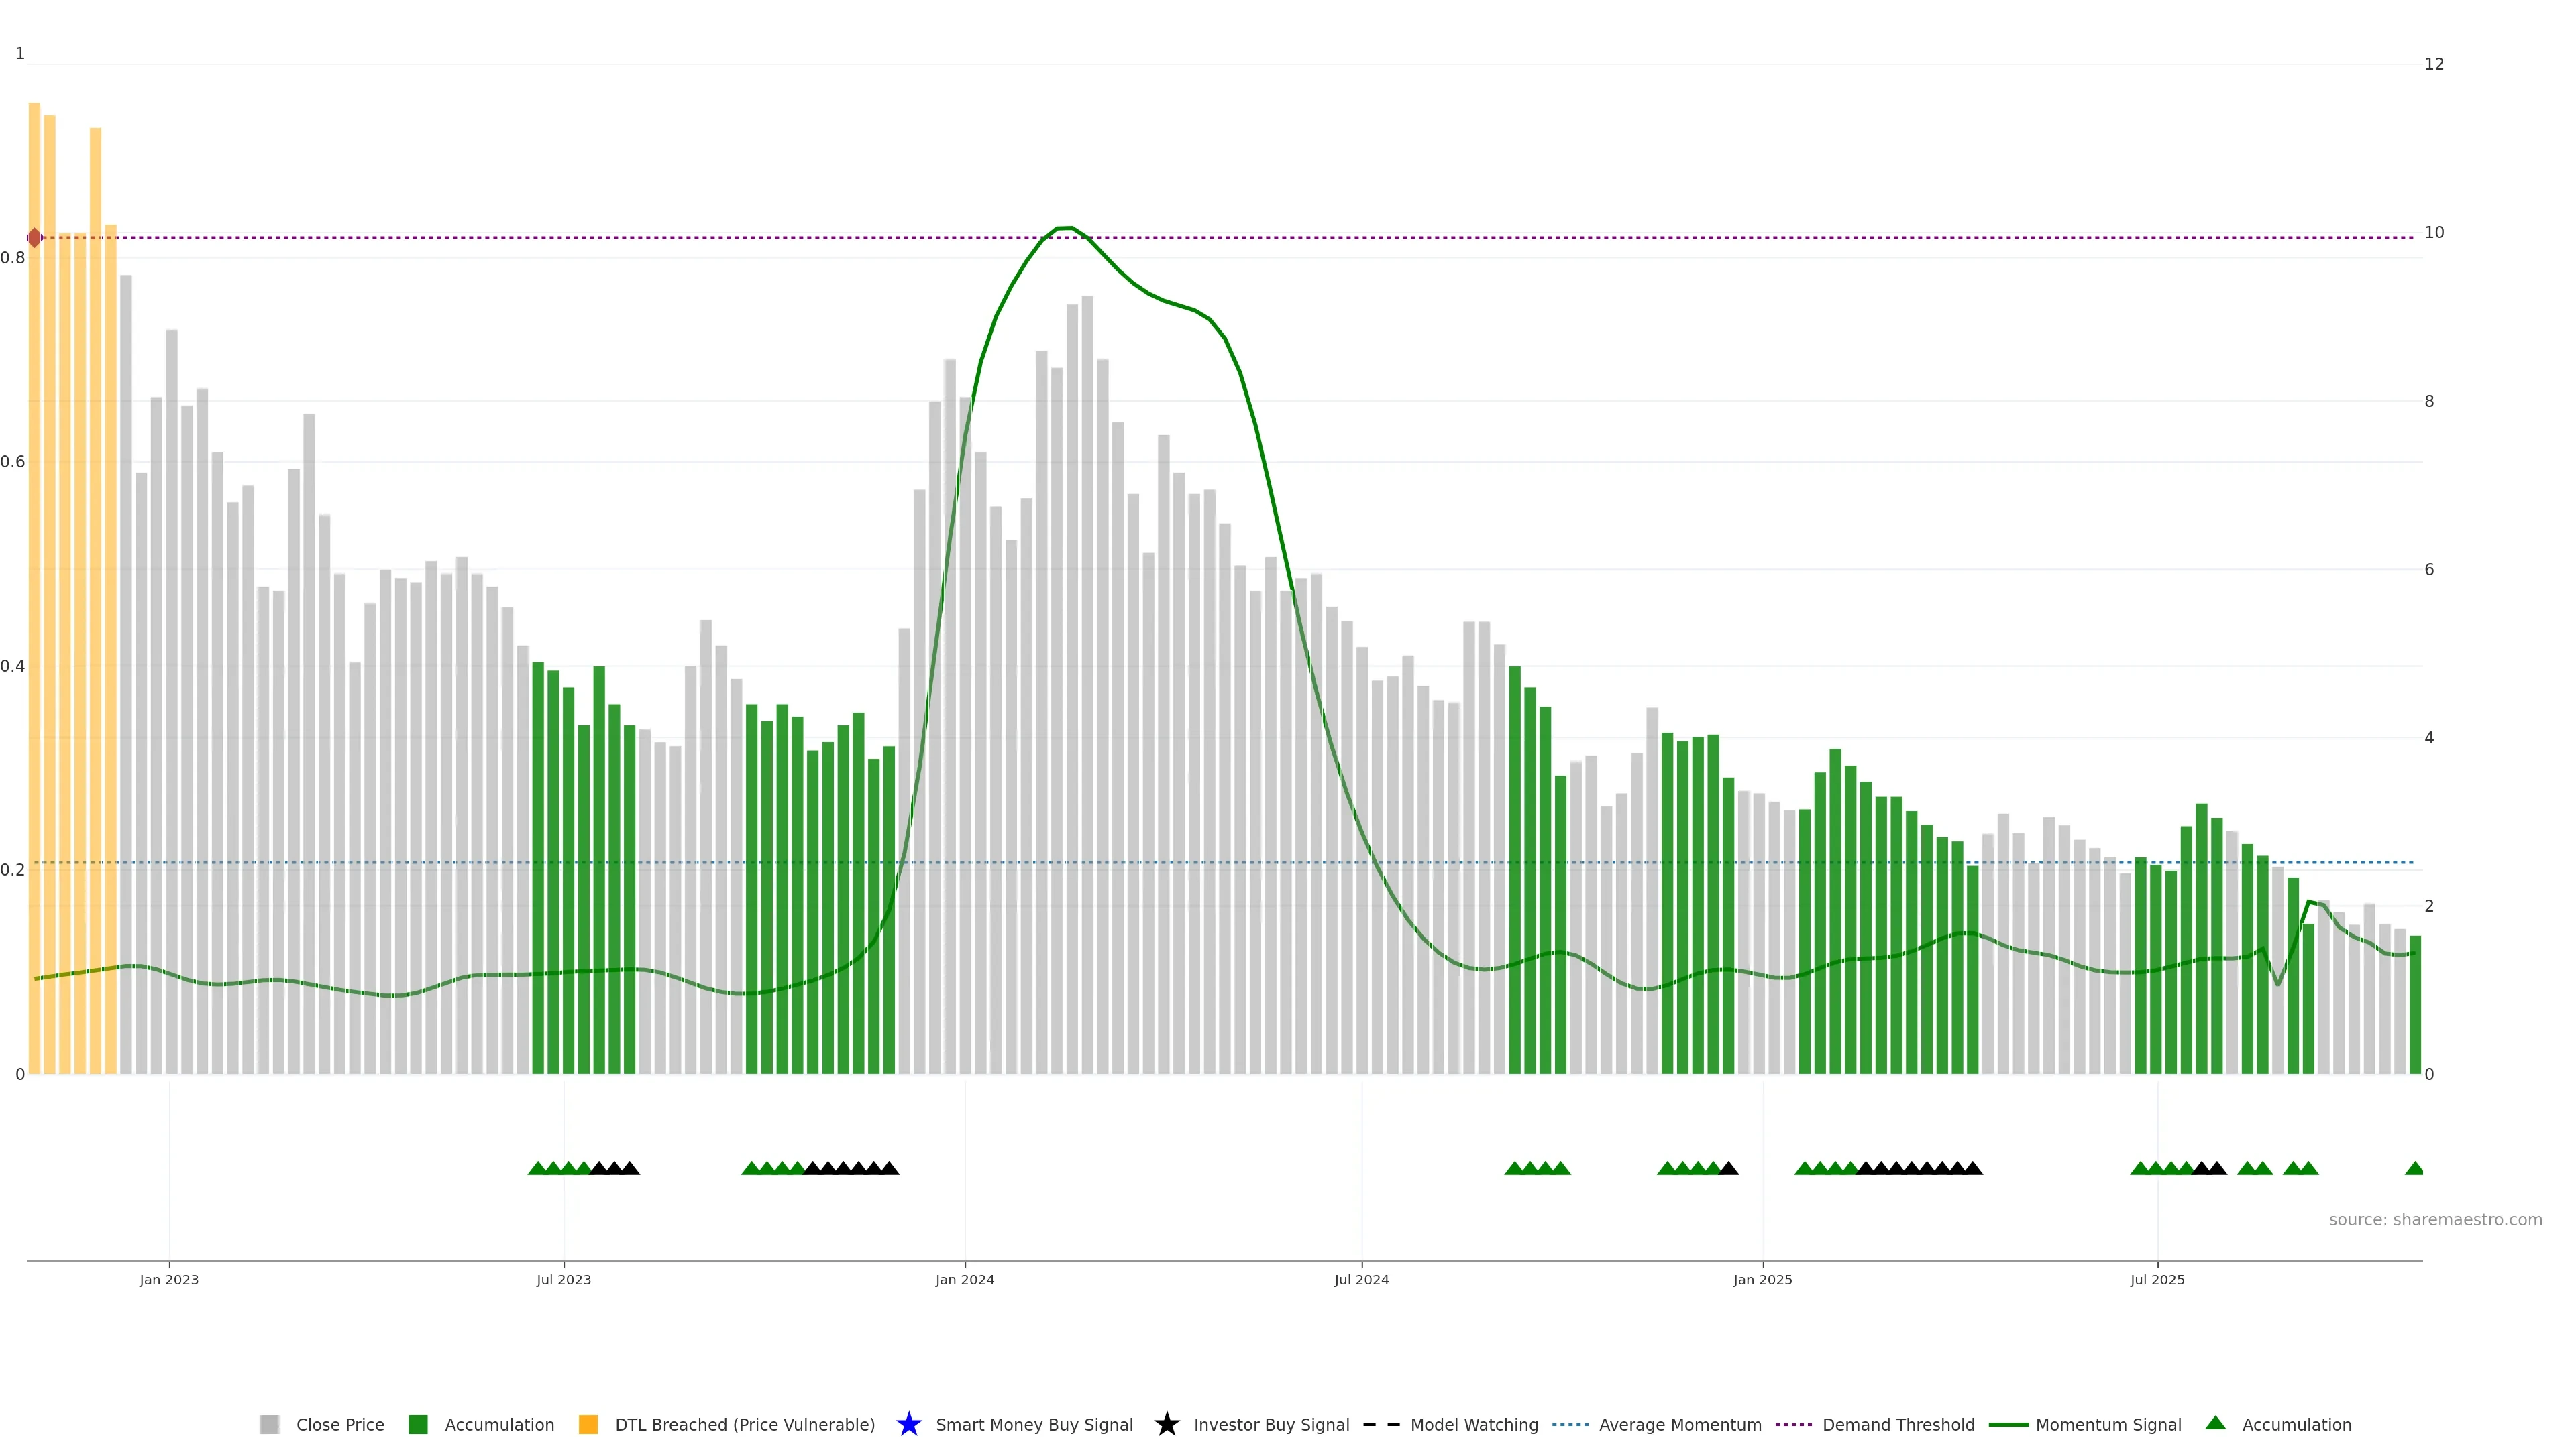The width and height of the screenshot is (2576, 1448).
Task: Click the Investor Buy Signal legend label
Action: (x=1271, y=1424)
